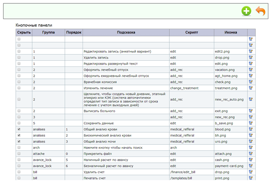Viewport: 270px width, 181px height.
Task: Open edit icon for 'Врачебная комиссия' row
Action: click(251, 81)
